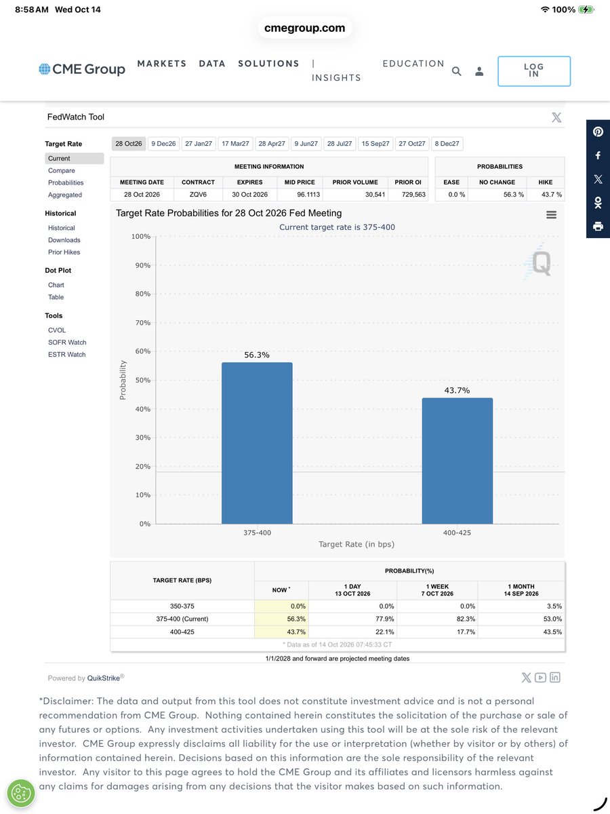Image resolution: width=610 pixels, height=814 pixels.
Task: Open QuikStrike LinkedIn icon in footer
Action: [x=555, y=677]
